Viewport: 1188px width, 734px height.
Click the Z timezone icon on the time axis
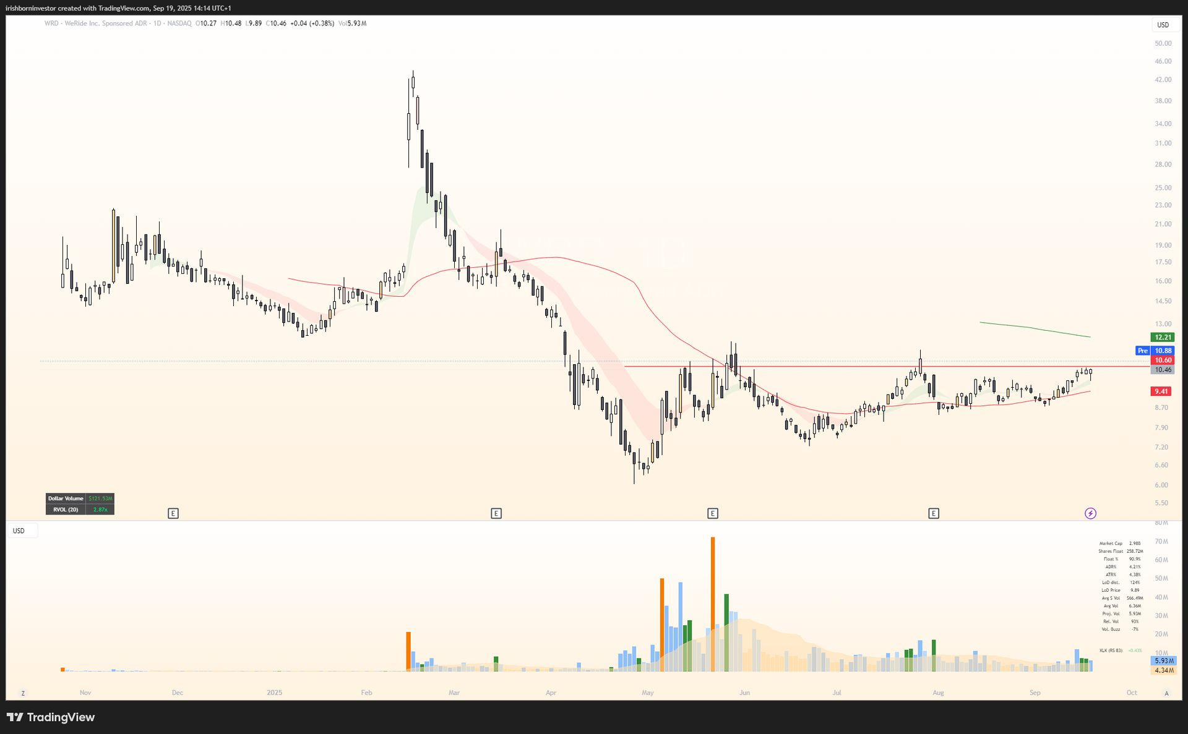(x=23, y=693)
